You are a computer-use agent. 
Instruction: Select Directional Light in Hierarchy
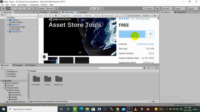tap(18, 27)
